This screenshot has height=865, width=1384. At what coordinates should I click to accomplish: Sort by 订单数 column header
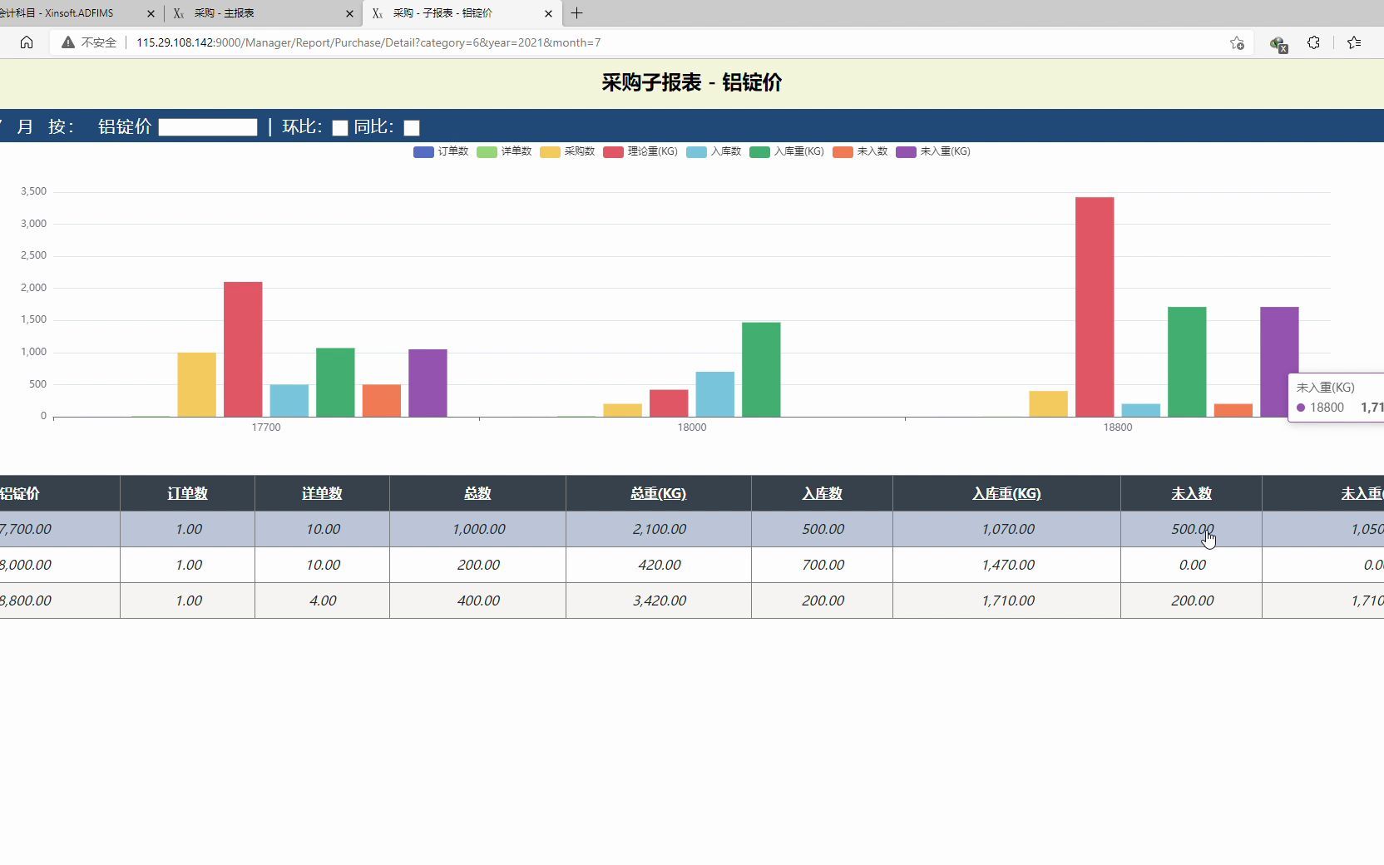(x=187, y=493)
